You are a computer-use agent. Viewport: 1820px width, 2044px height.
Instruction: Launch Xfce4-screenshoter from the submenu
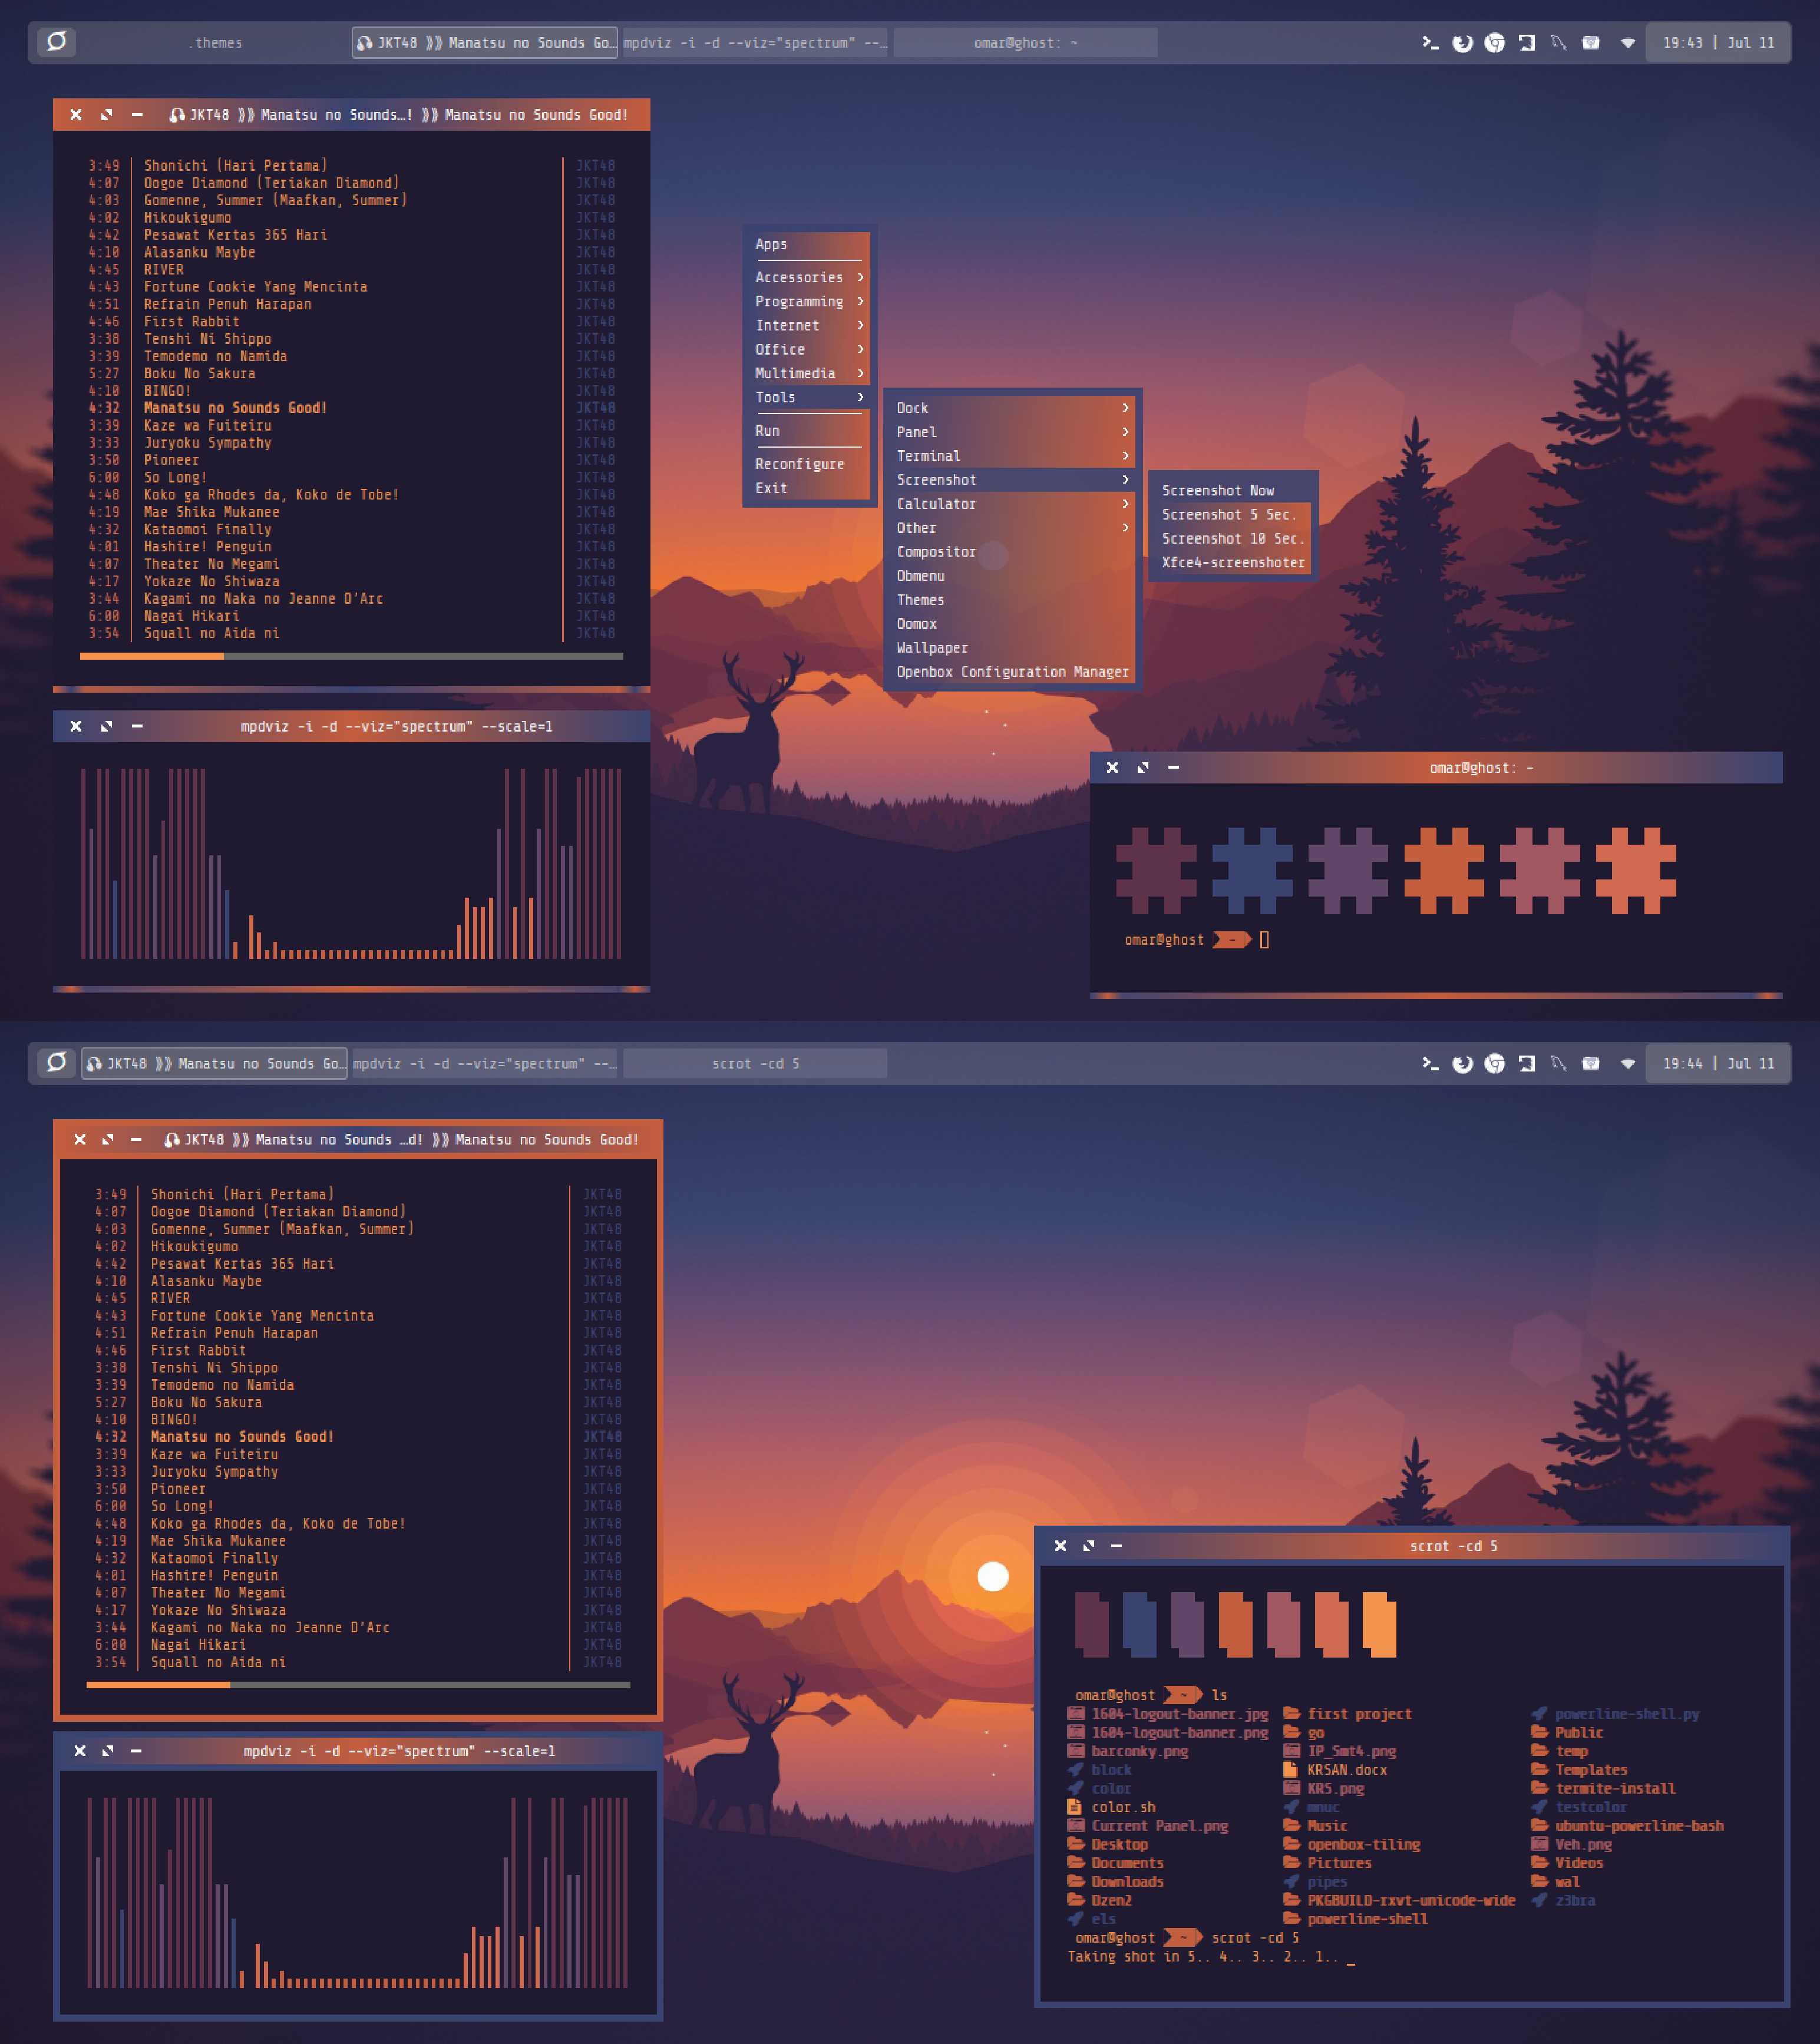1233,563
